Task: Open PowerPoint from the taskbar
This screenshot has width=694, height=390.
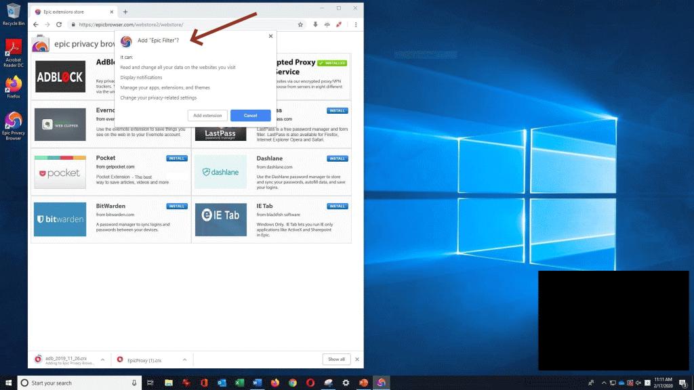Action: click(363, 383)
